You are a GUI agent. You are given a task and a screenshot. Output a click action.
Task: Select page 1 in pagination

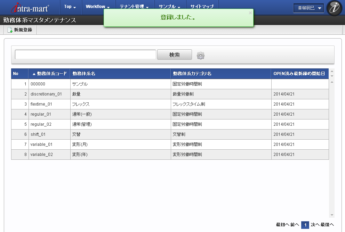click(305, 225)
